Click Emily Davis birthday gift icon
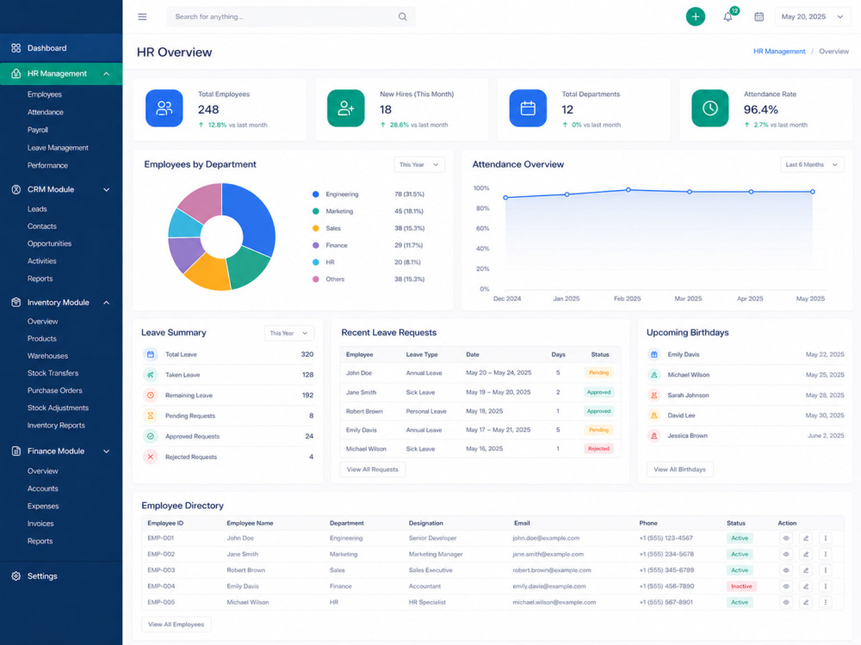This screenshot has height=645, width=861. click(x=654, y=354)
